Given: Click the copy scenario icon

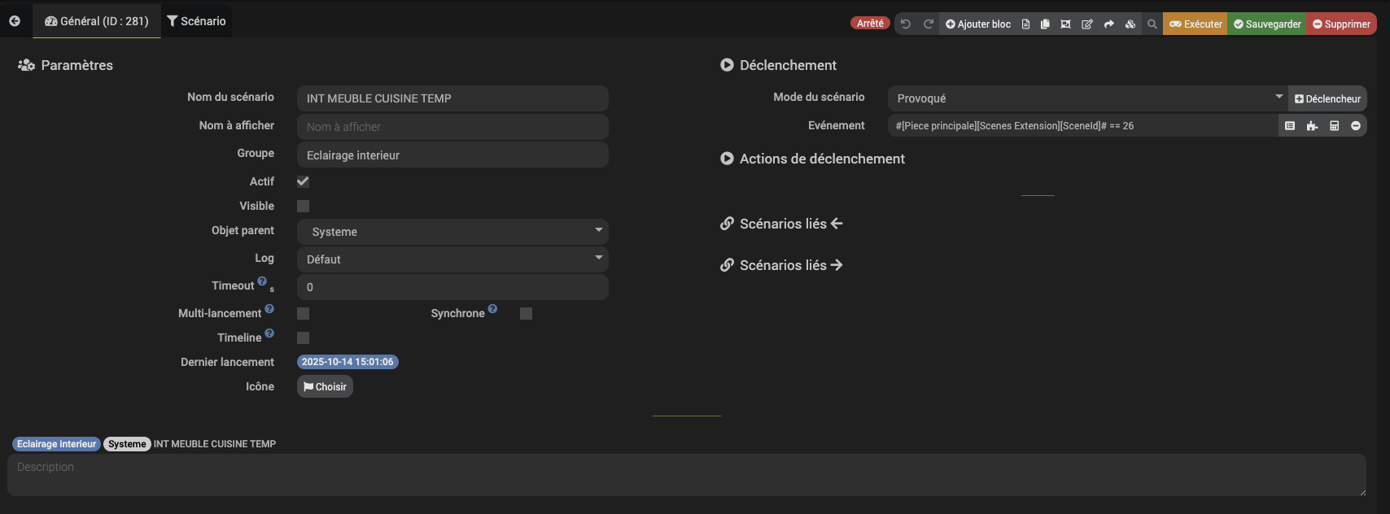Looking at the screenshot, I should point(1045,24).
